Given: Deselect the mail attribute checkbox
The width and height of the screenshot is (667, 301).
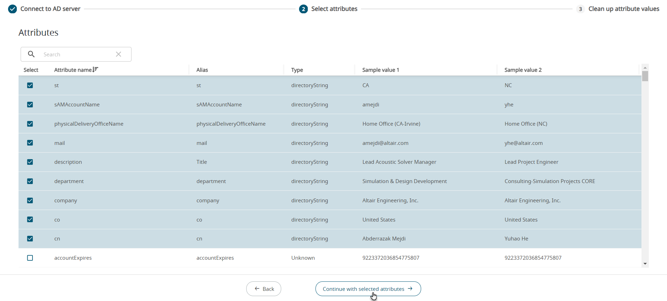Looking at the screenshot, I should (x=30, y=143).
